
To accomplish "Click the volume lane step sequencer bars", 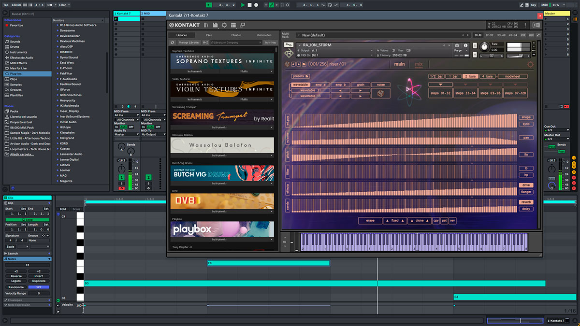I will coord(404,138).
